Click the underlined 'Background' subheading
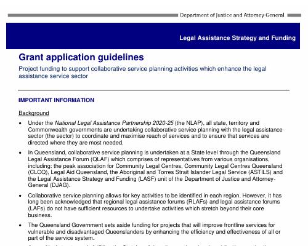The width and height of the screenshot is (308, 246). pos(34,113)
